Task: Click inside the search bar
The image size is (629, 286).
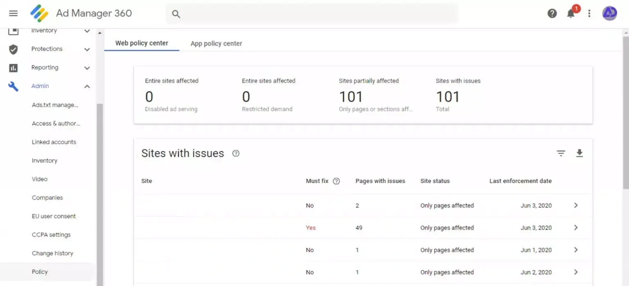Action: [x=311, y=14]
